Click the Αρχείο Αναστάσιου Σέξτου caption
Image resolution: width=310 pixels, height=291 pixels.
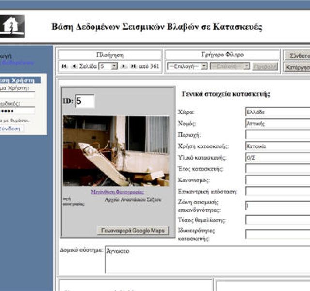tap(133, 199)
